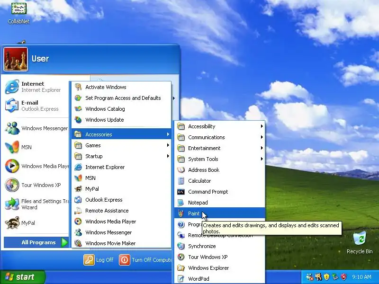This screenshot has height=284, width=379.
Task: Open Windows Messenger in left start column
Action: coord(36,128)
